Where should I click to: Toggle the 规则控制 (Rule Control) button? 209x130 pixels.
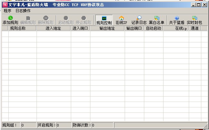(x=104, y=20)
